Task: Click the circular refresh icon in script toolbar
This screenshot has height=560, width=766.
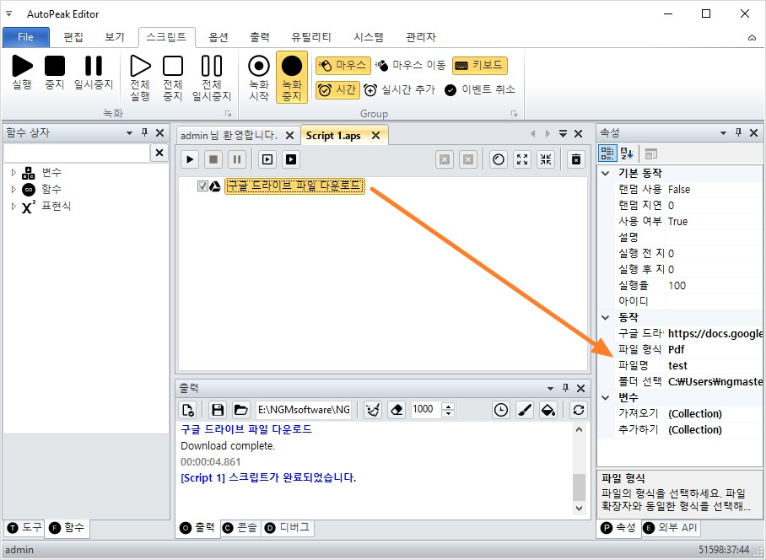Action: click(x=499, y=159)
